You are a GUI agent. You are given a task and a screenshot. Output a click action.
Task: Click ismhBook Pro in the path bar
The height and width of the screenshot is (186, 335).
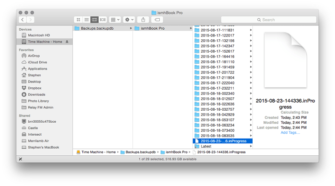coord(174,152)
